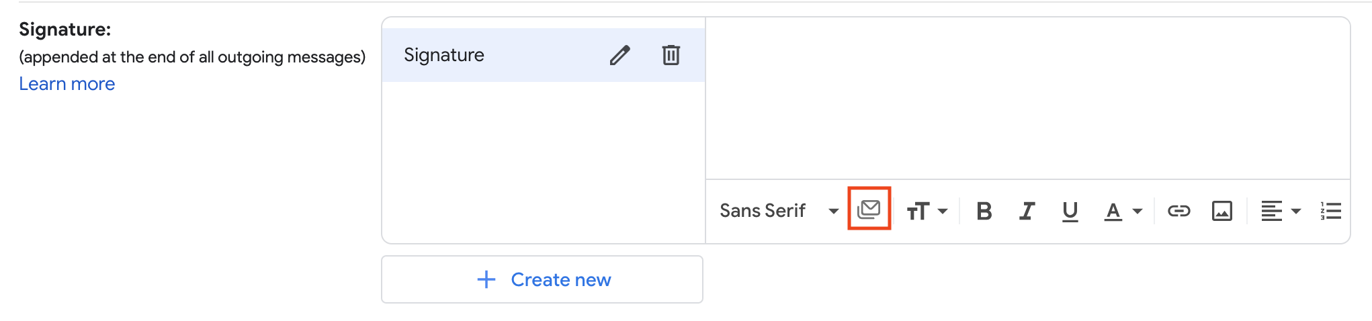The image size is (1372, 321).
Task: Click the Create new signature button
Action: (x=542, y=279)
